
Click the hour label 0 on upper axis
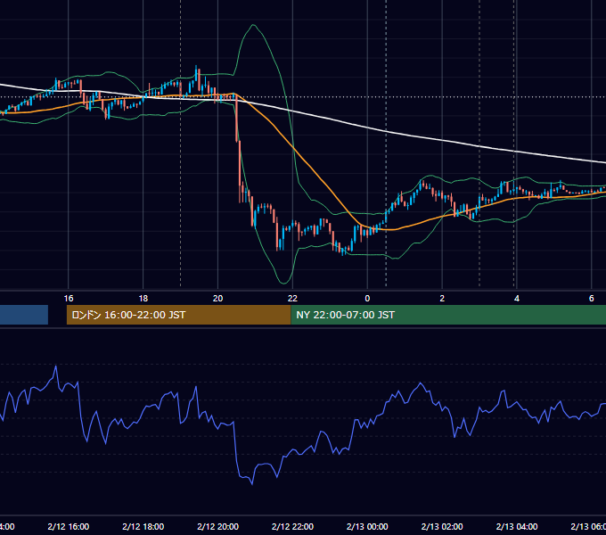click(x=367, y=298)
